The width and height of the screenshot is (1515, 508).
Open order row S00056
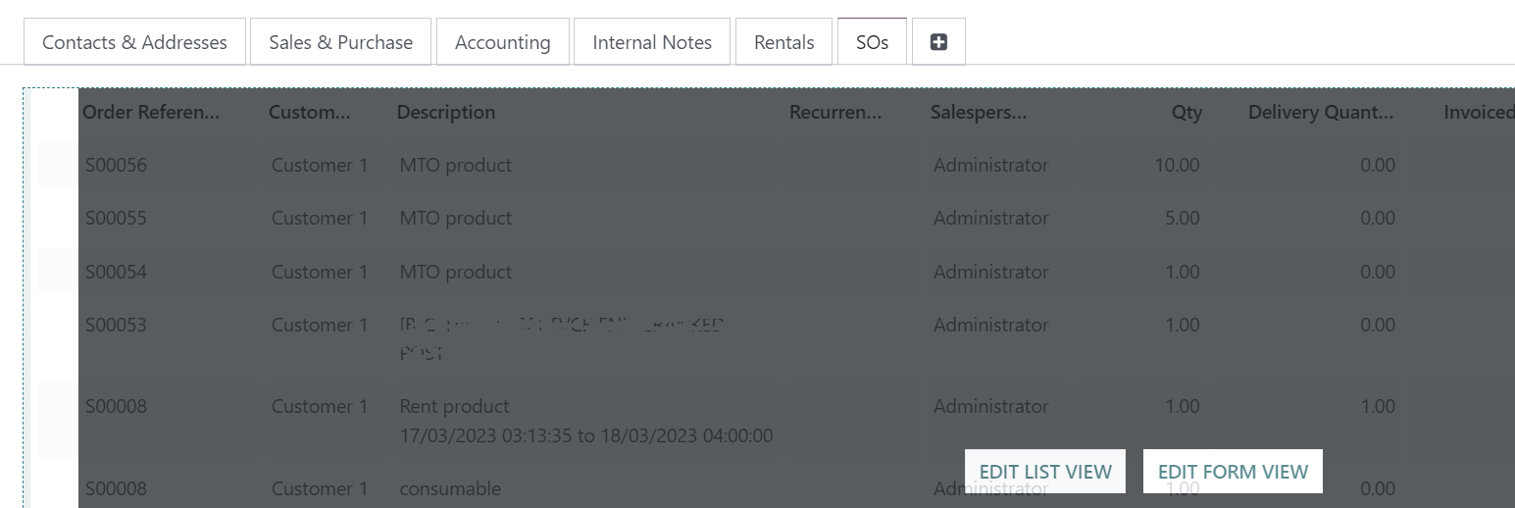click(x=775, y=165)
